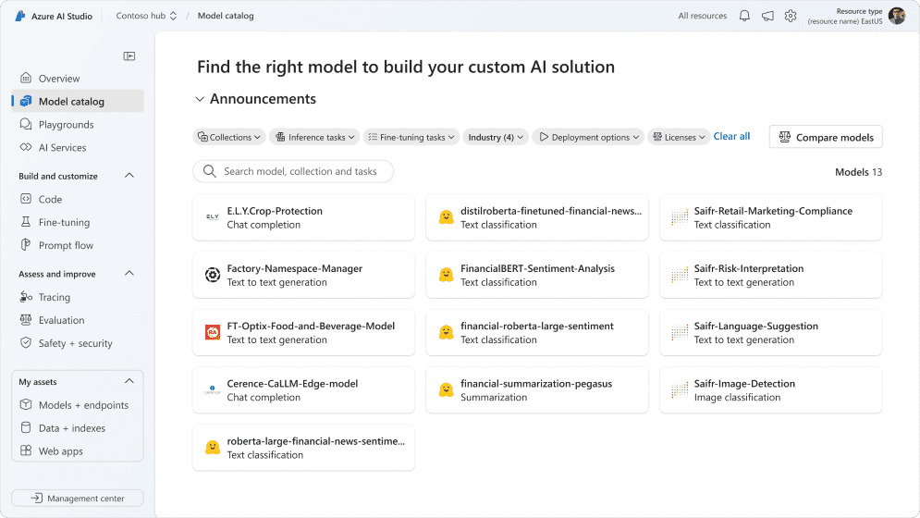The height and width of the screenshot is (518, 920).
Task: Click the Compare models button
Action: point(826,137)
